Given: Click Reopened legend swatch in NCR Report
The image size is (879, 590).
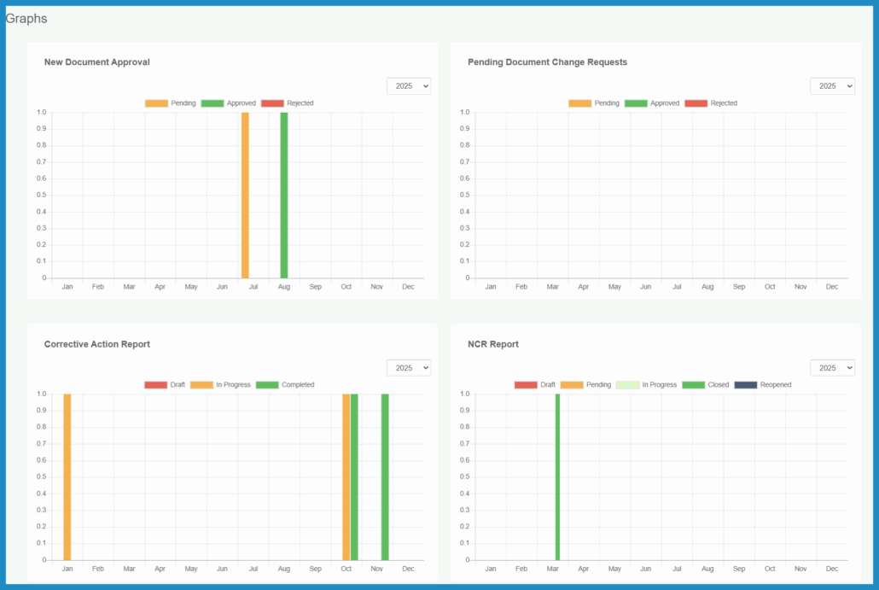Looking at the screenshot, I should tap(746, 385).
